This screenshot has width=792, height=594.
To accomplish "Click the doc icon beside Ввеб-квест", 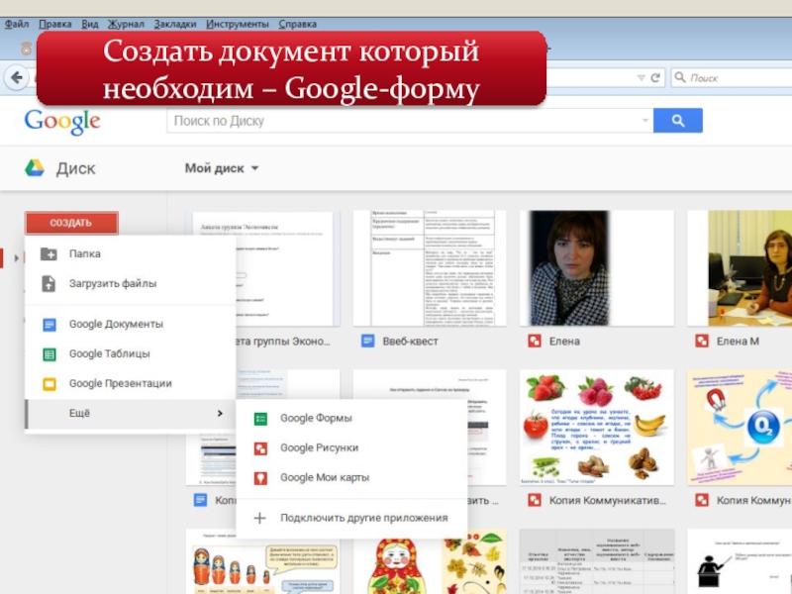I will tap(367, 341).
